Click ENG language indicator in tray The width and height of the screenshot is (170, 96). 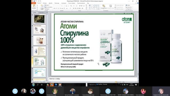pos(127,85)
